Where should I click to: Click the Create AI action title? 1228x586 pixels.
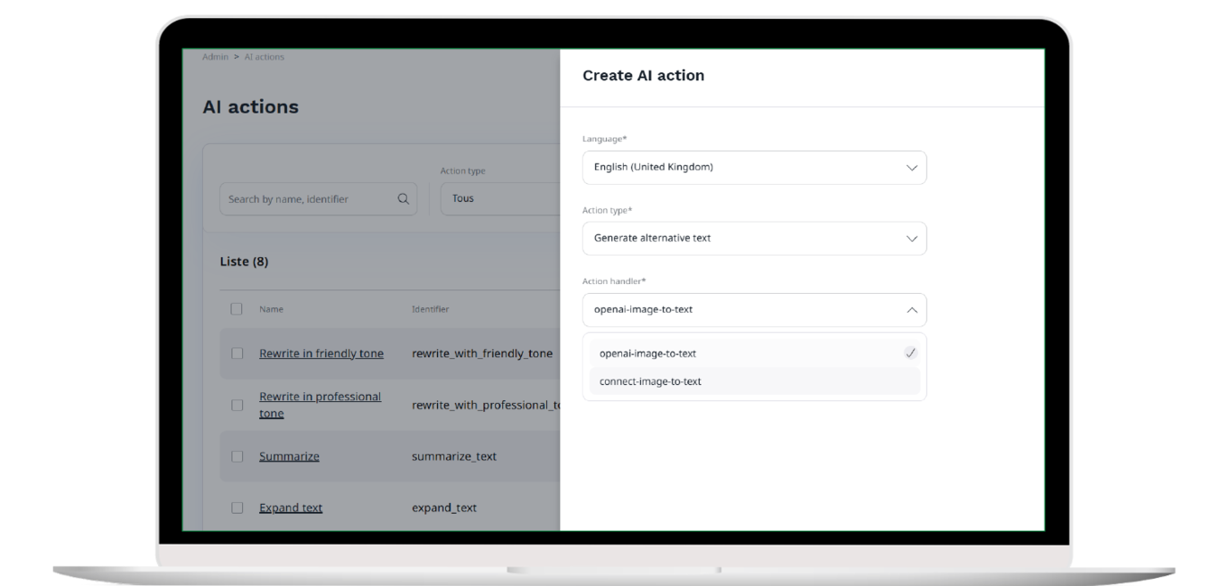pos(643,76)
